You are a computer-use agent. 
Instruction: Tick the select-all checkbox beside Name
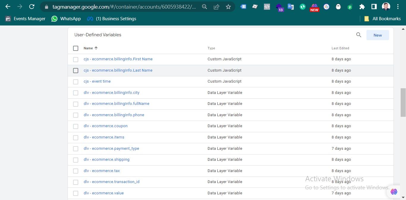tap(76, 48)
